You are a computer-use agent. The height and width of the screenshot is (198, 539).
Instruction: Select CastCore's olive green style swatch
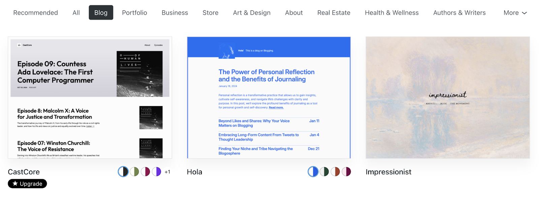[134, 172]
